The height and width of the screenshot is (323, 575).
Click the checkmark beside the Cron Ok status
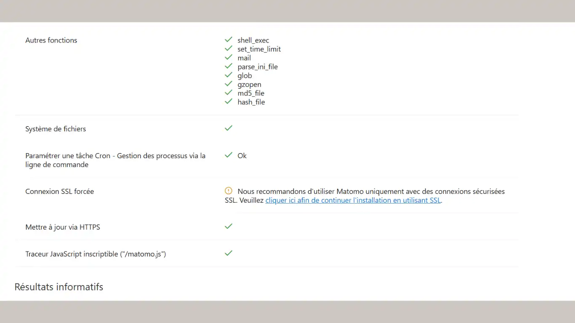(x=229, y=155)
